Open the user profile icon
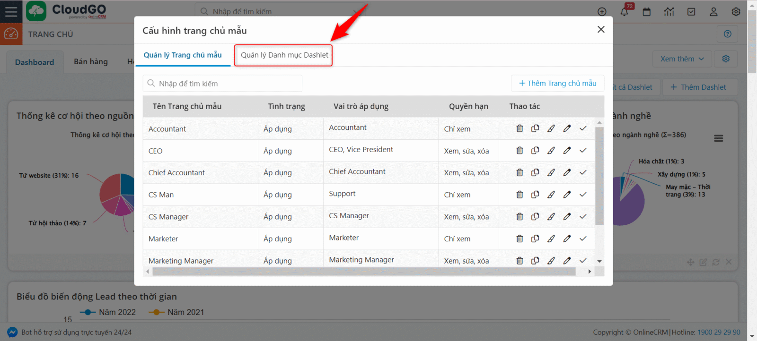757x341 pixels. pos(713,12)
